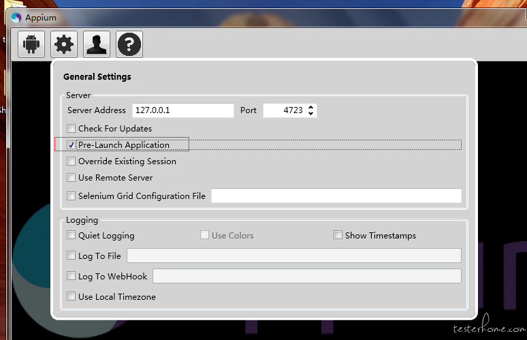Click the Server Address input field

[x=183, y=110]
